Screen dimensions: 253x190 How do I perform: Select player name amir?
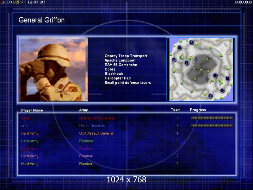click(25, 126)
